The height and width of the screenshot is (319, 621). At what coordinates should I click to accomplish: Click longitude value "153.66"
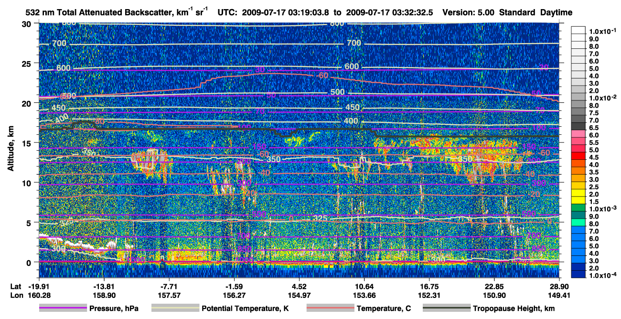[x=364, y=295]
